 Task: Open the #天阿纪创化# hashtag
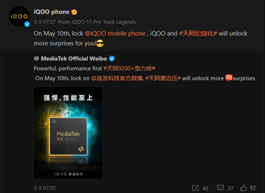[198, 34]
